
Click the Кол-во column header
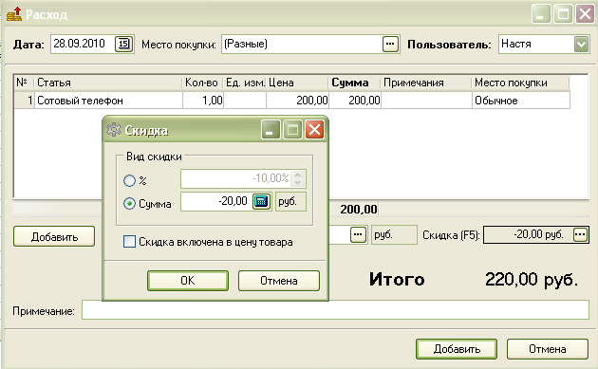(202, 83)
